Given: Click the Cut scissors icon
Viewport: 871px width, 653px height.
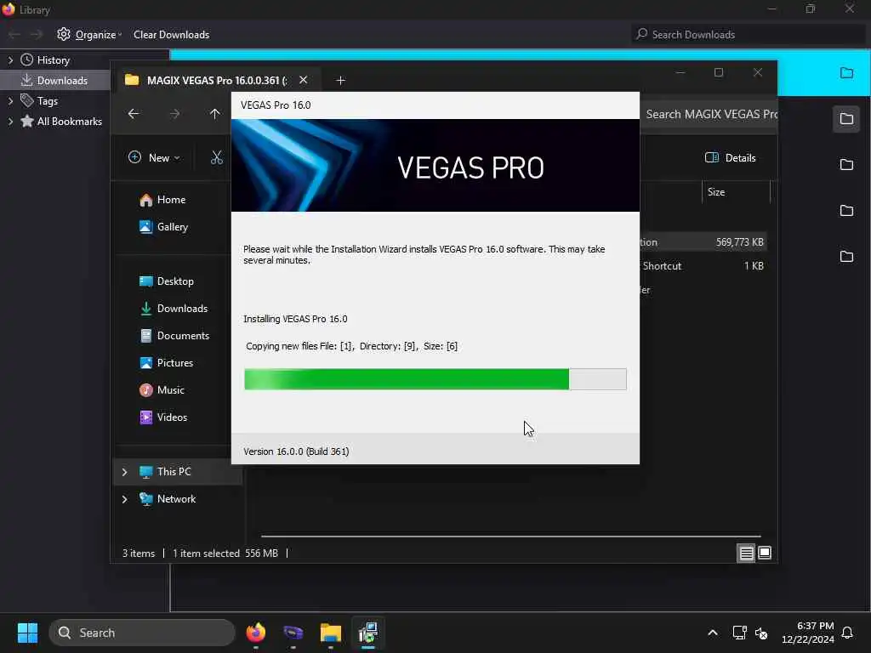Looking at the screenshot, I should (217, 157).
